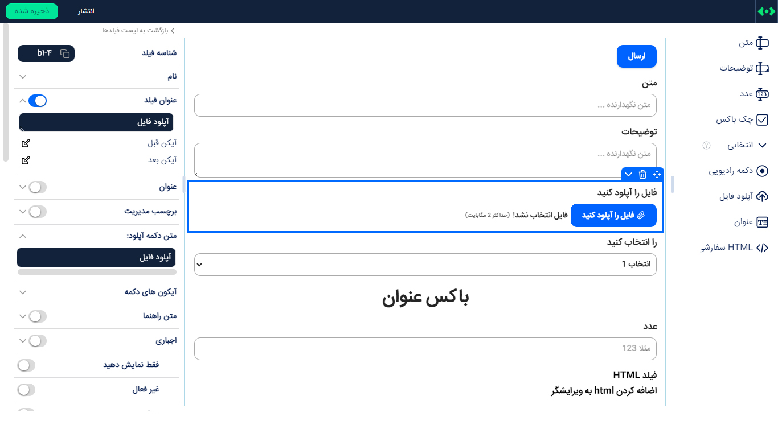Click the blue 'ارسال' submit button

click(637, 56)
